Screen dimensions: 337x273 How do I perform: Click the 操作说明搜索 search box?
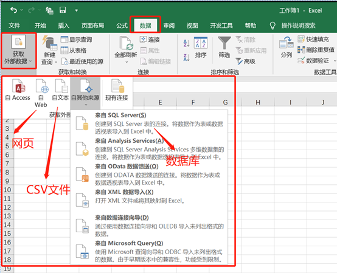coord(298,26)
